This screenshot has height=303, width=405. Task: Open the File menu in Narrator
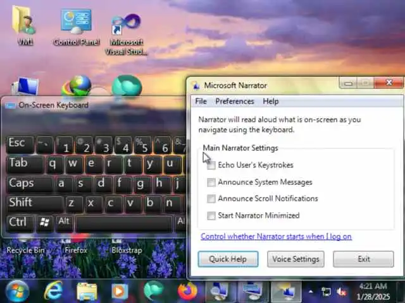tap(201, 101)
